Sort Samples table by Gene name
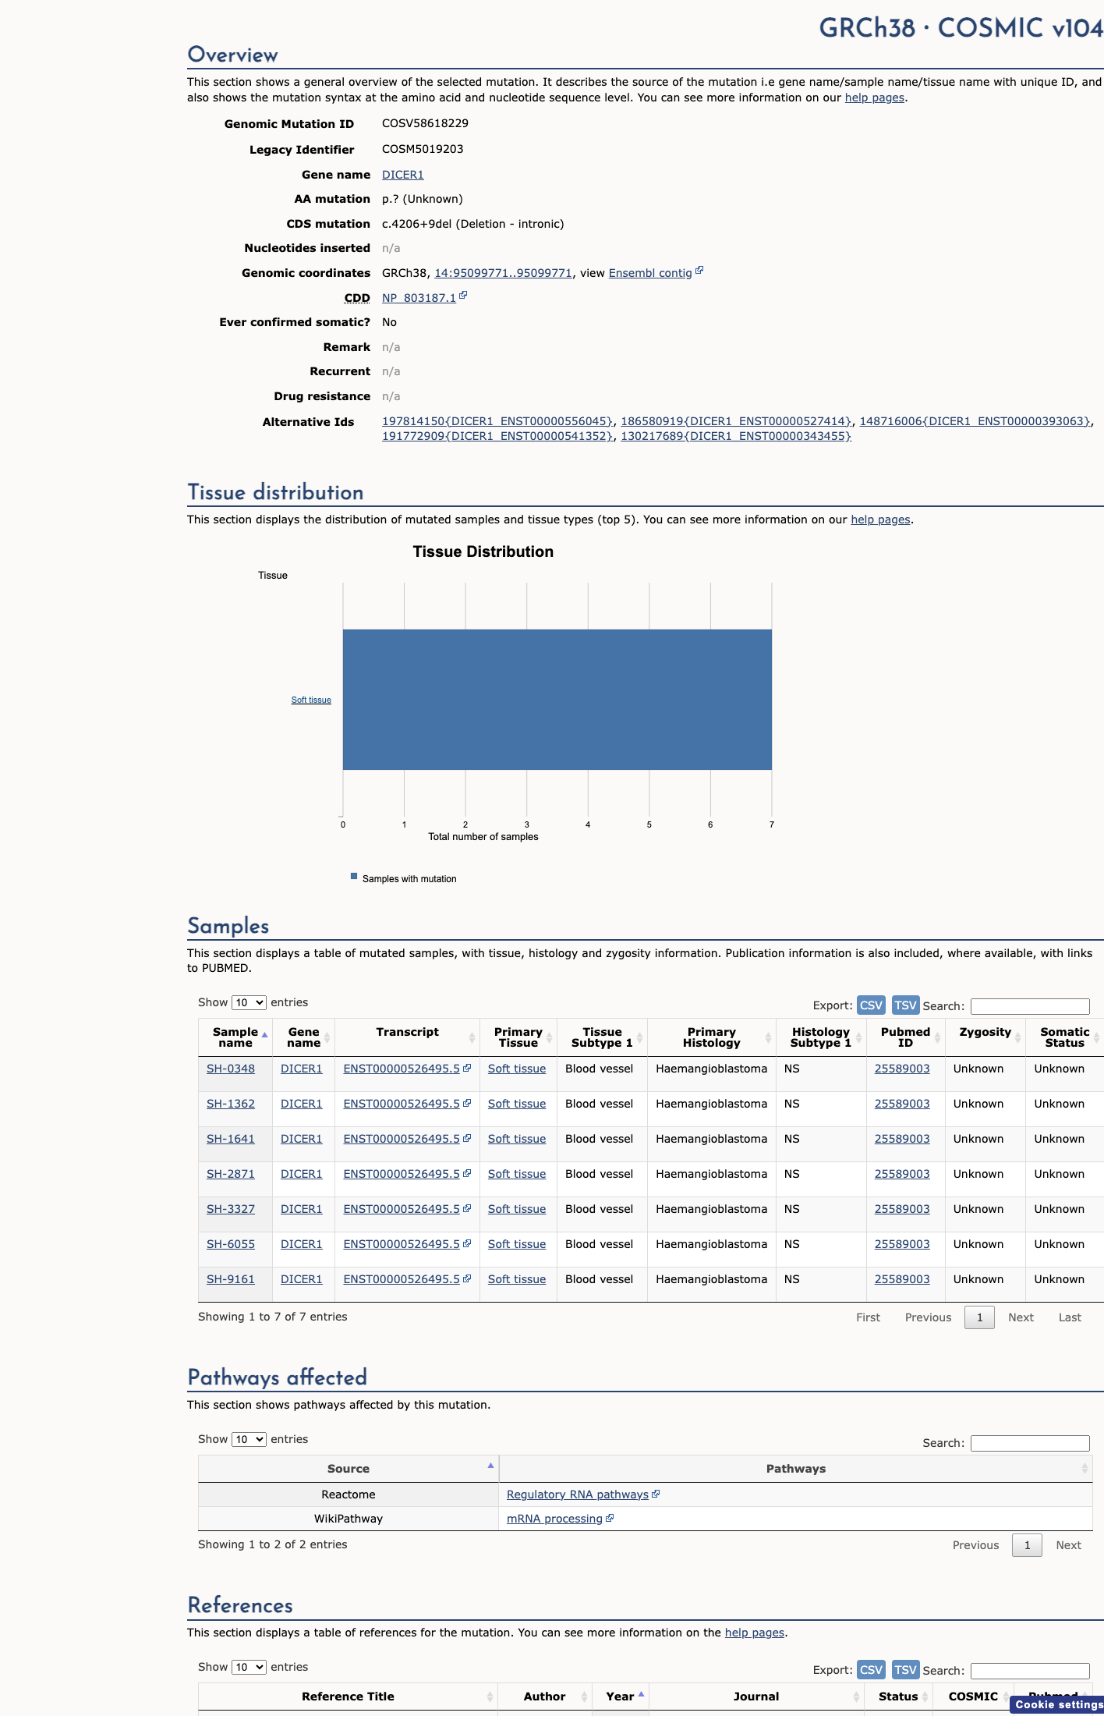This screenshot has width=1104, height=1716. tap(303, 1037)
